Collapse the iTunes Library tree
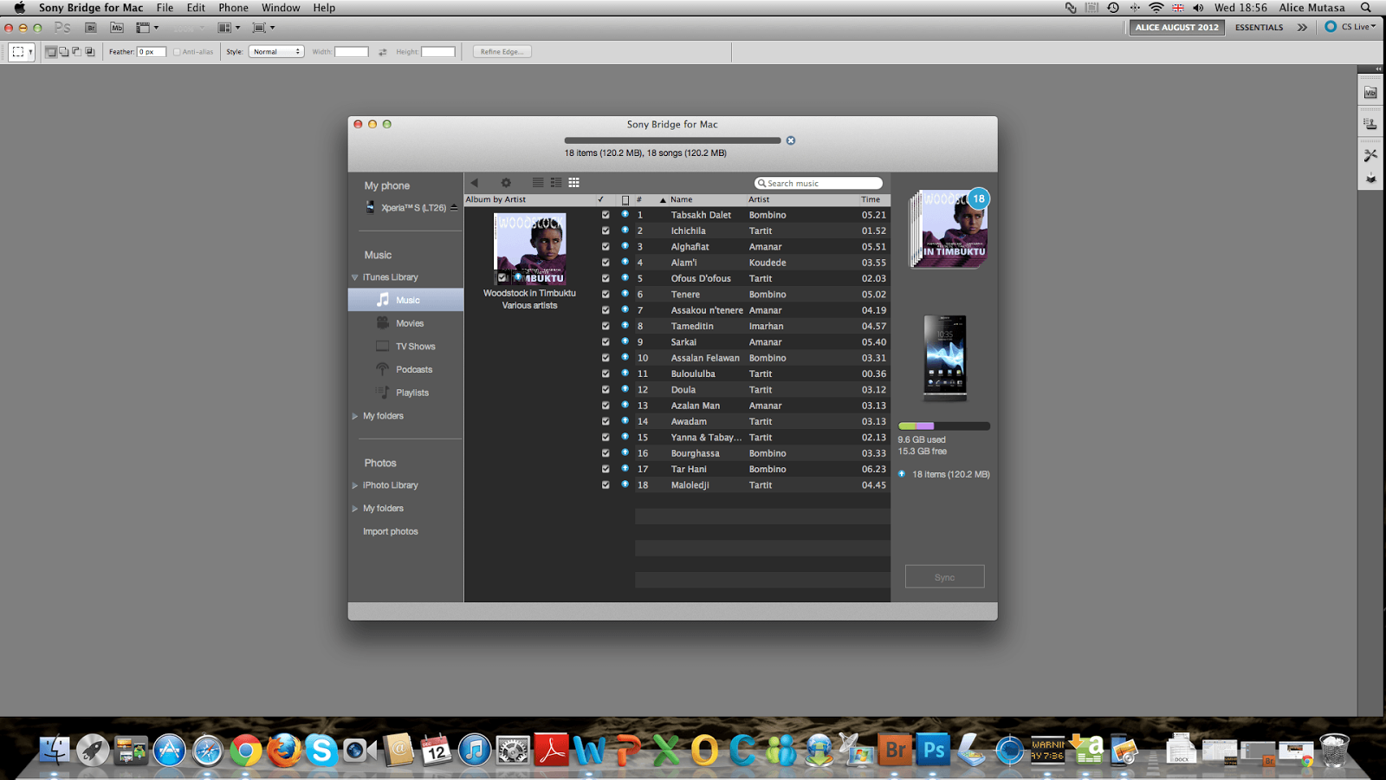1386x780 pixels. [x=354, y=277]
